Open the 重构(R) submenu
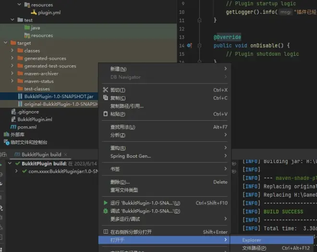Viewport: 317px width, 252px height. 165,148
